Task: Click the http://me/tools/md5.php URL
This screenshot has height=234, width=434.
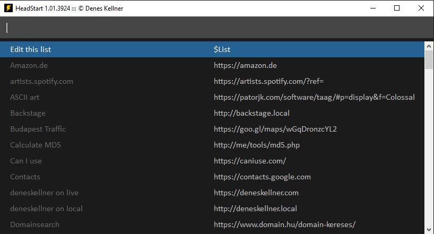Action: pyautogui.click(x=257, y=145)
